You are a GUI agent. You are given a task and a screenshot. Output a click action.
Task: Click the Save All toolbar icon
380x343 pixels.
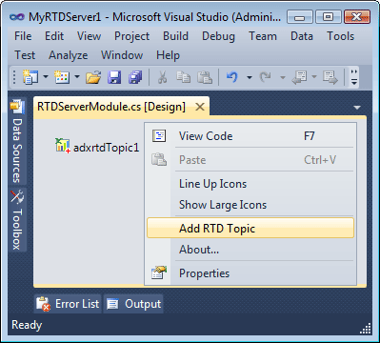tap(135, 77)
